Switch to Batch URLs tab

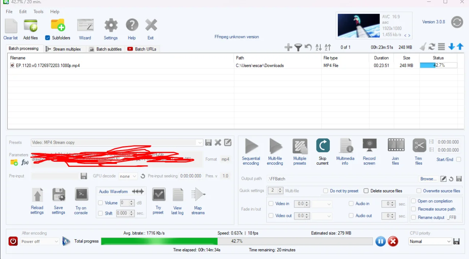(x=142, y=49)
